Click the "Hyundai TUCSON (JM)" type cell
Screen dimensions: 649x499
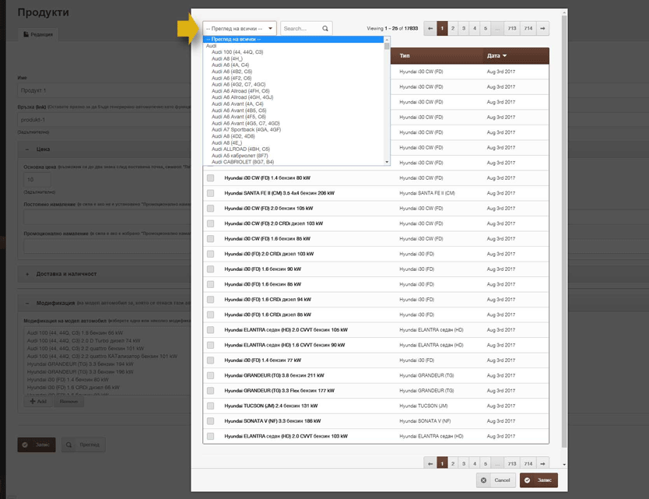[x=423, y=406]
